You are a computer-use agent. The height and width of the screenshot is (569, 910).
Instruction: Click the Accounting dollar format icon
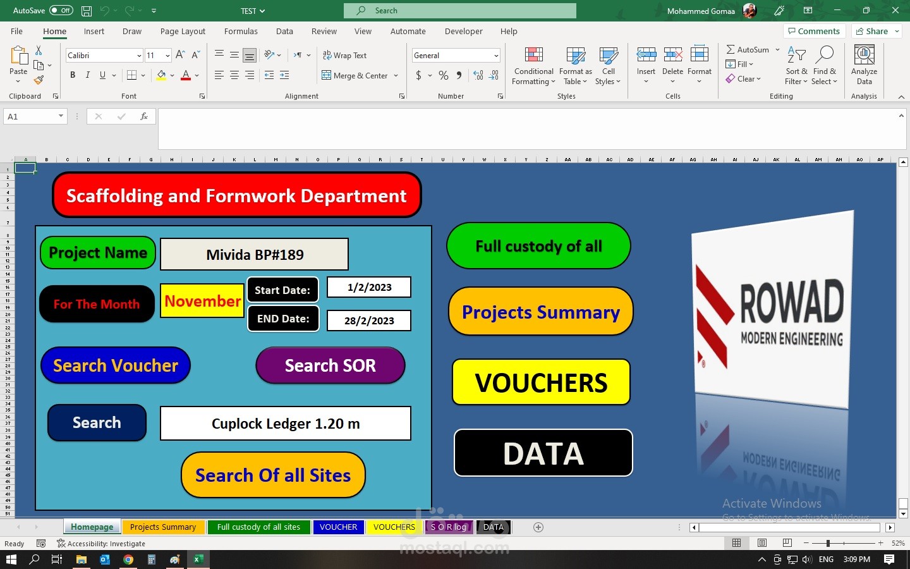click(418, 75)
